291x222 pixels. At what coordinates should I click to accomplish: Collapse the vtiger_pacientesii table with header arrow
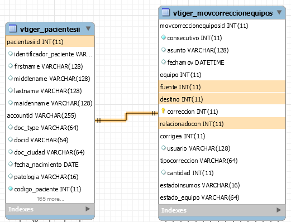click(88, 28)
